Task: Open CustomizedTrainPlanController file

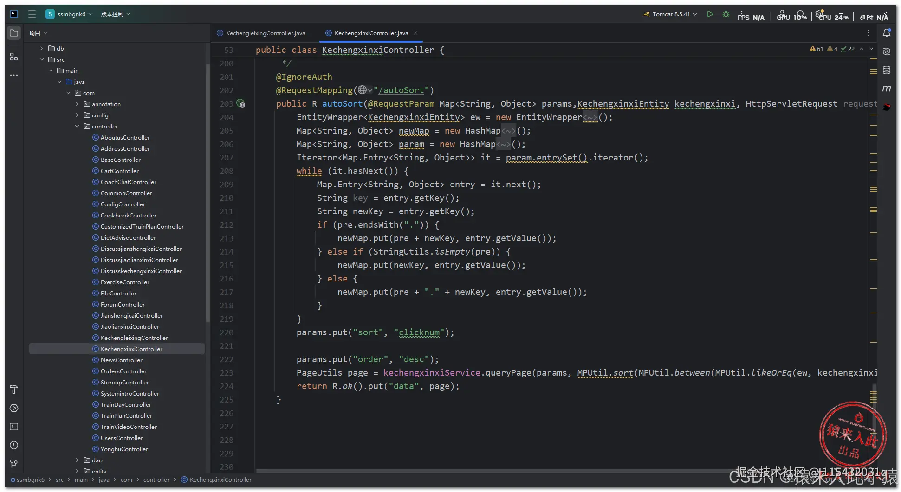Action: tap(142, 226)
